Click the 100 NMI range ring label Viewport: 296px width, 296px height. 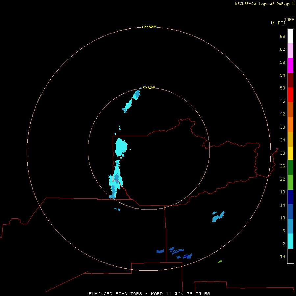click(x=149, y=27)
